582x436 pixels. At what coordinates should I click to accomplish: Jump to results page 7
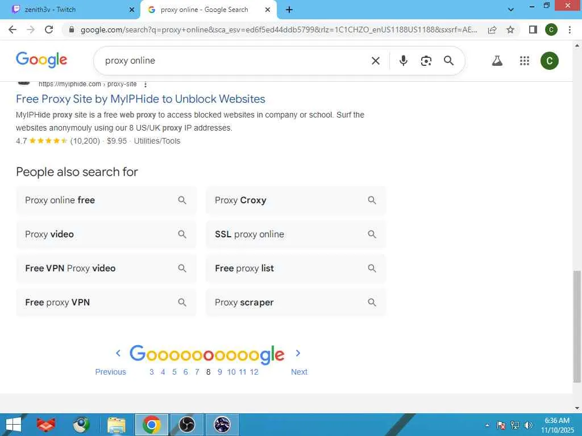(197, 372)
